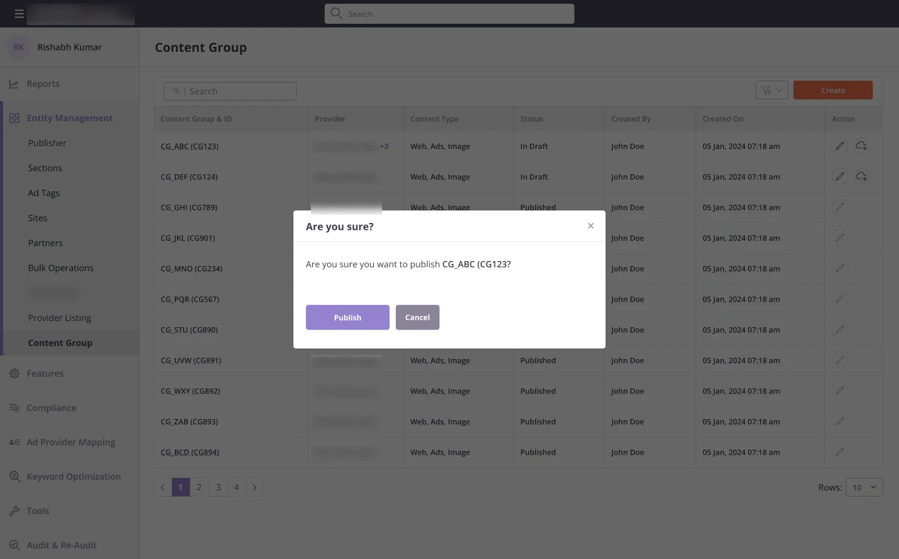The width and height of the screenshot is (899, 559).
Task: Go to page 2
Action: click(199, 487)
